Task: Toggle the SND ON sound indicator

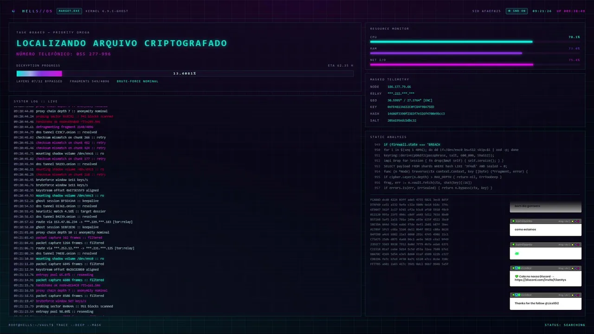Action: click(x=517, y=11)
